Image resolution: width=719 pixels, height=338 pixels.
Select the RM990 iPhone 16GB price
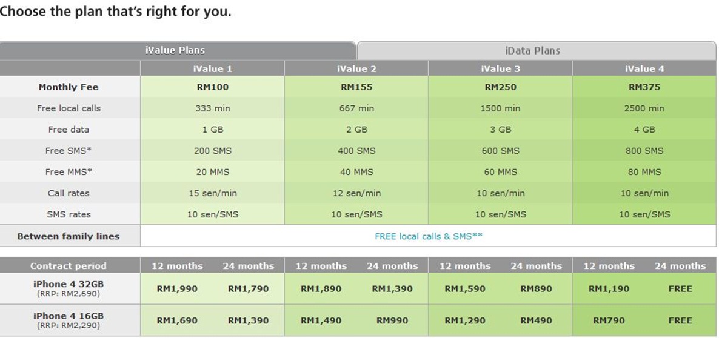click(392, 320)
